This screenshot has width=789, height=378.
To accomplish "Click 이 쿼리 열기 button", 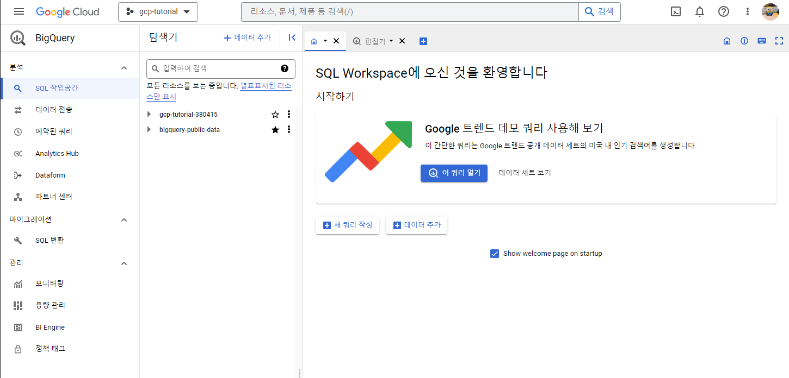I will (454, 173).
